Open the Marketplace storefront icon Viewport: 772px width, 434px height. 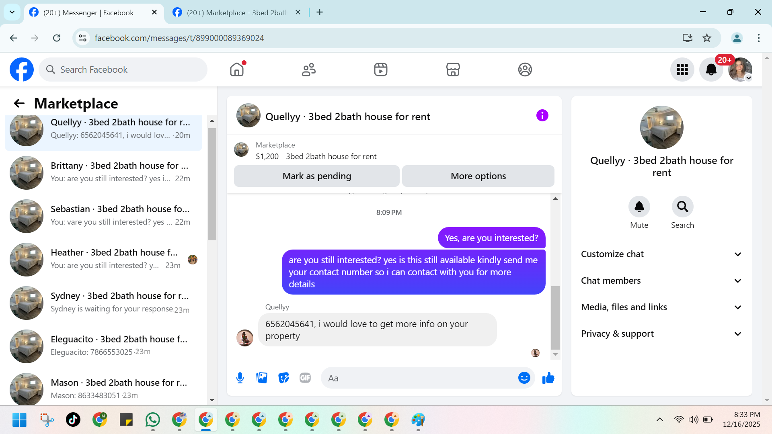coord(453,70)
